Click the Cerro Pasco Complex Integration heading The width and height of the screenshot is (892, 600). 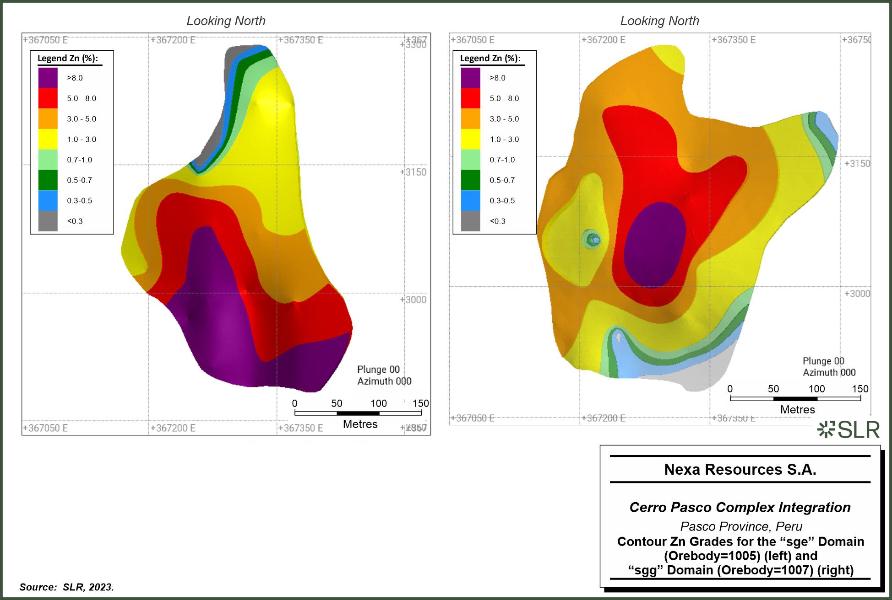pyautogui.click(x=740, y=507)
